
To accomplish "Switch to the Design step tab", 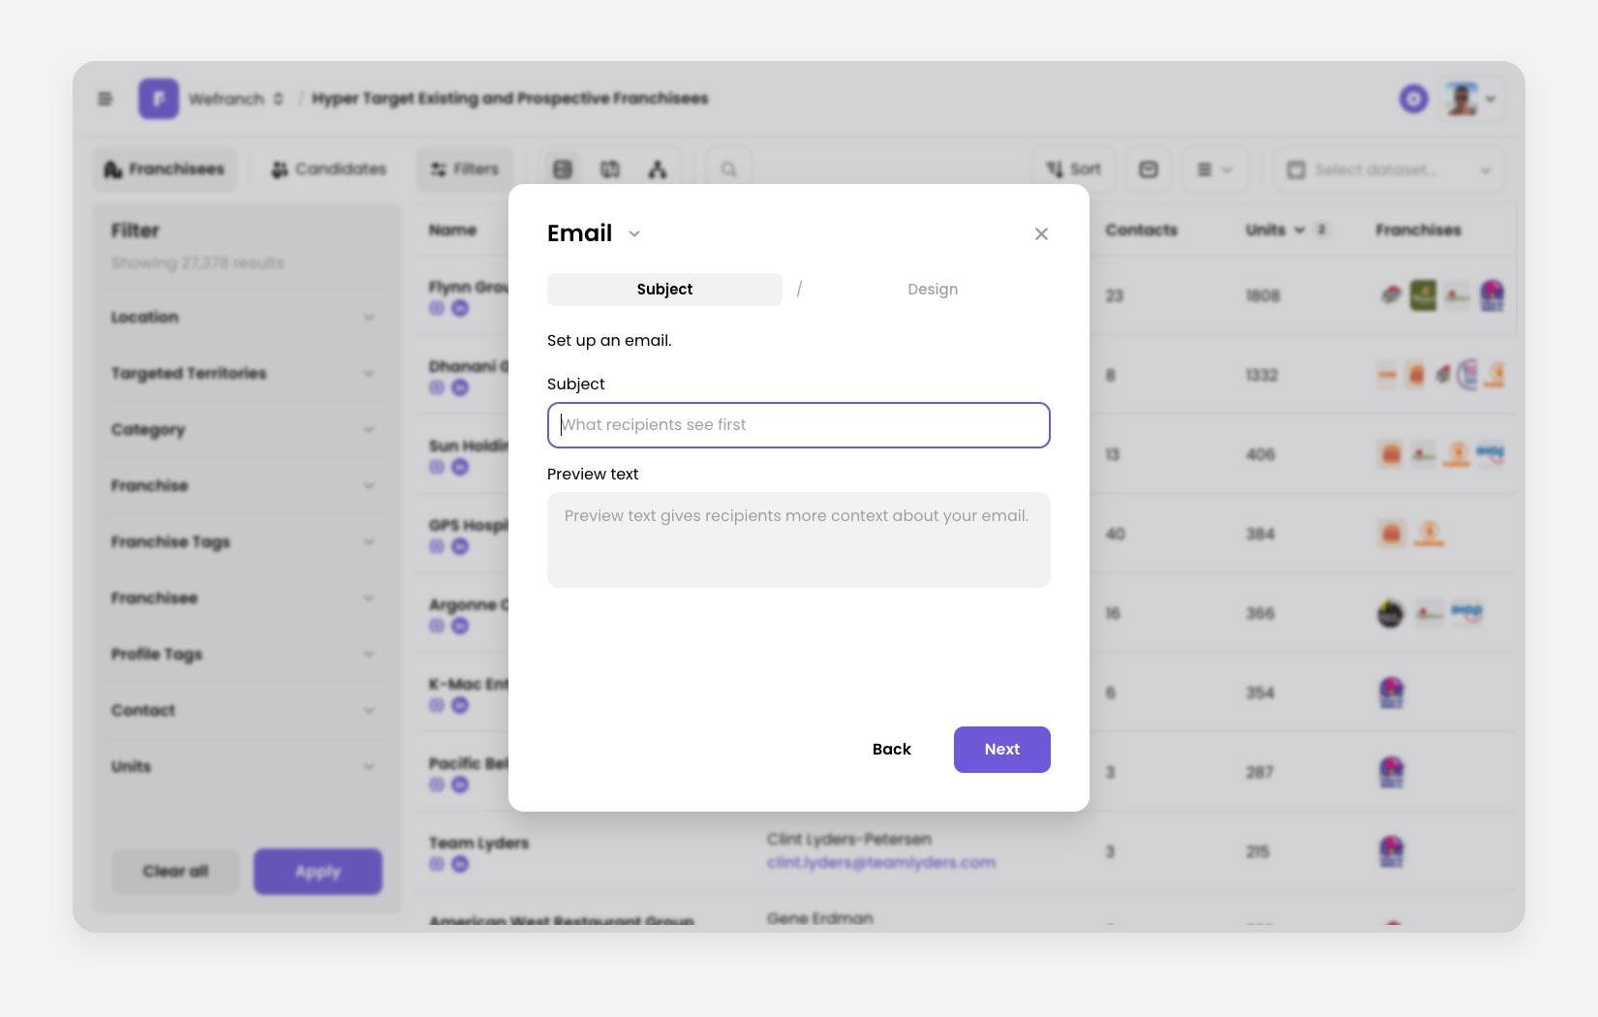I will (x=933, y=290).
